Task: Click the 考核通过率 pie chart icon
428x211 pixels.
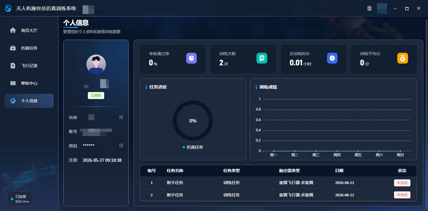Action: pyautogui.click(x=191, y=58)
